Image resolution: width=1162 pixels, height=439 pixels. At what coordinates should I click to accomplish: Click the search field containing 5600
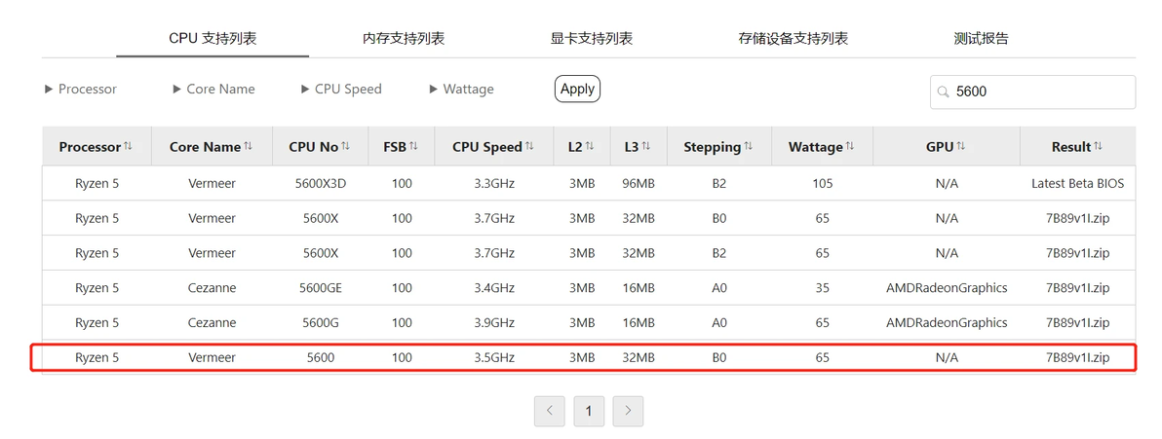pos(1033,91)
